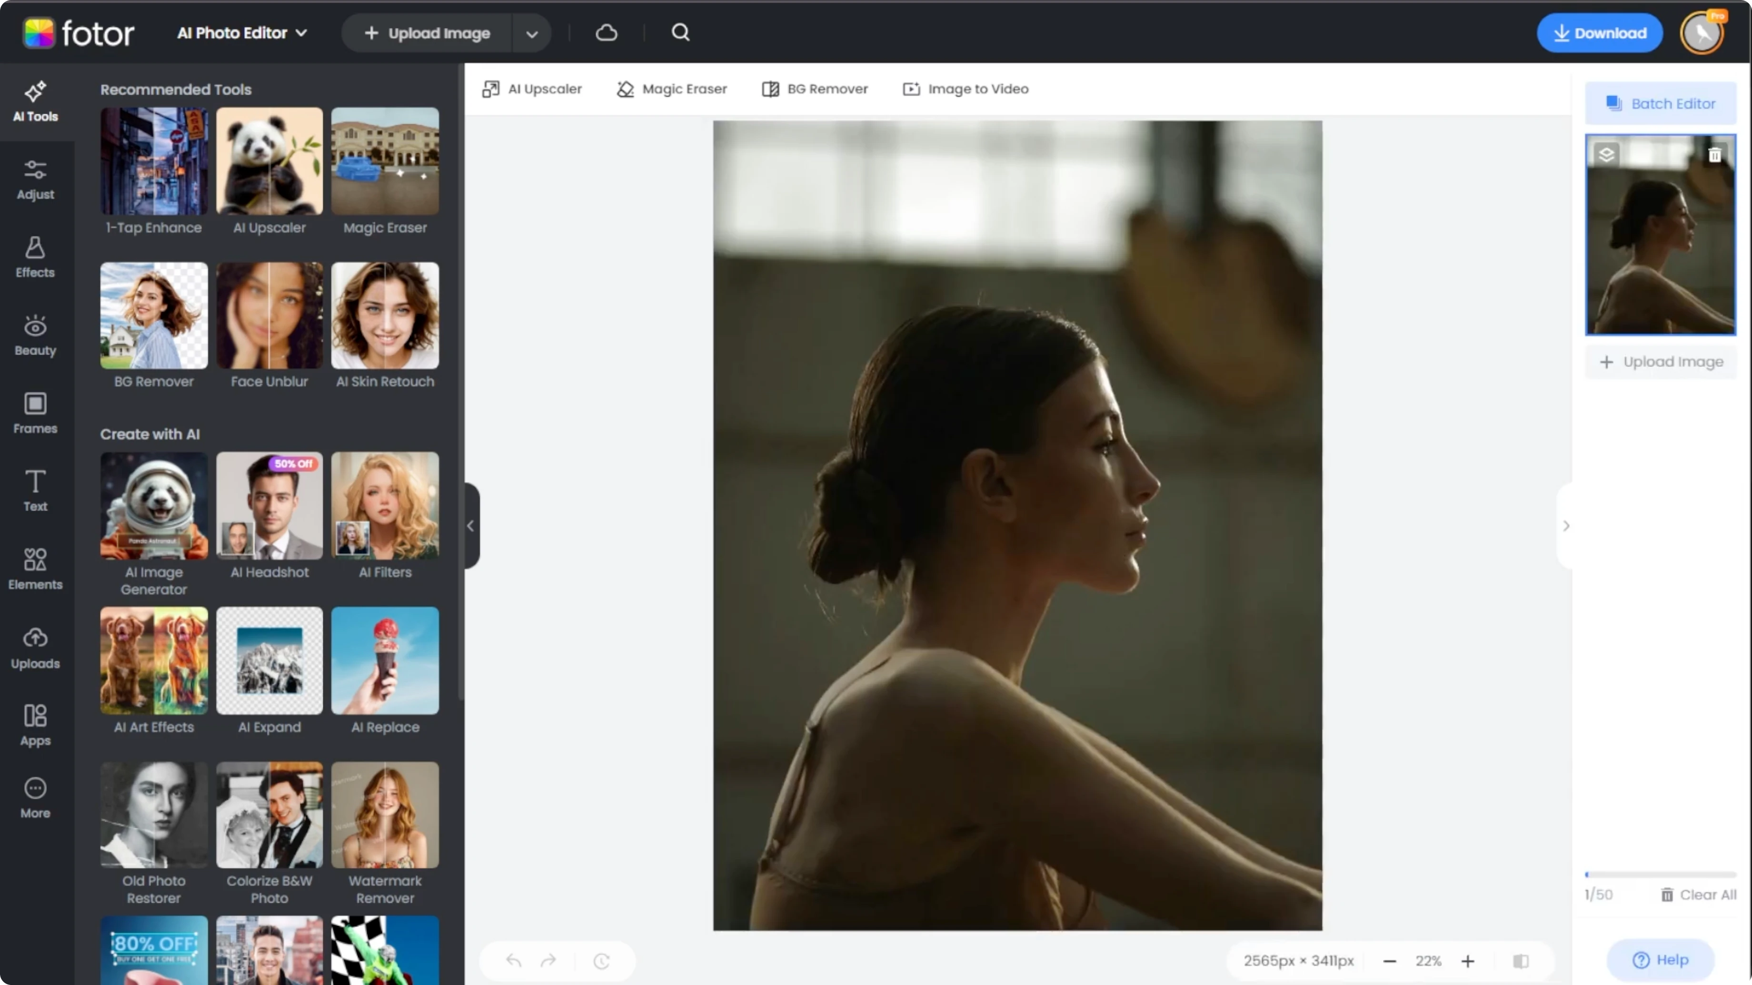Viewport: 1752px width, 985px height.
Task: Click Upload Image in the right panel
Action: (x=1660, y=362)
